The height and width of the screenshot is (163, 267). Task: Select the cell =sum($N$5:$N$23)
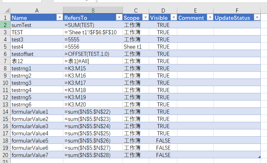[93, 119]
